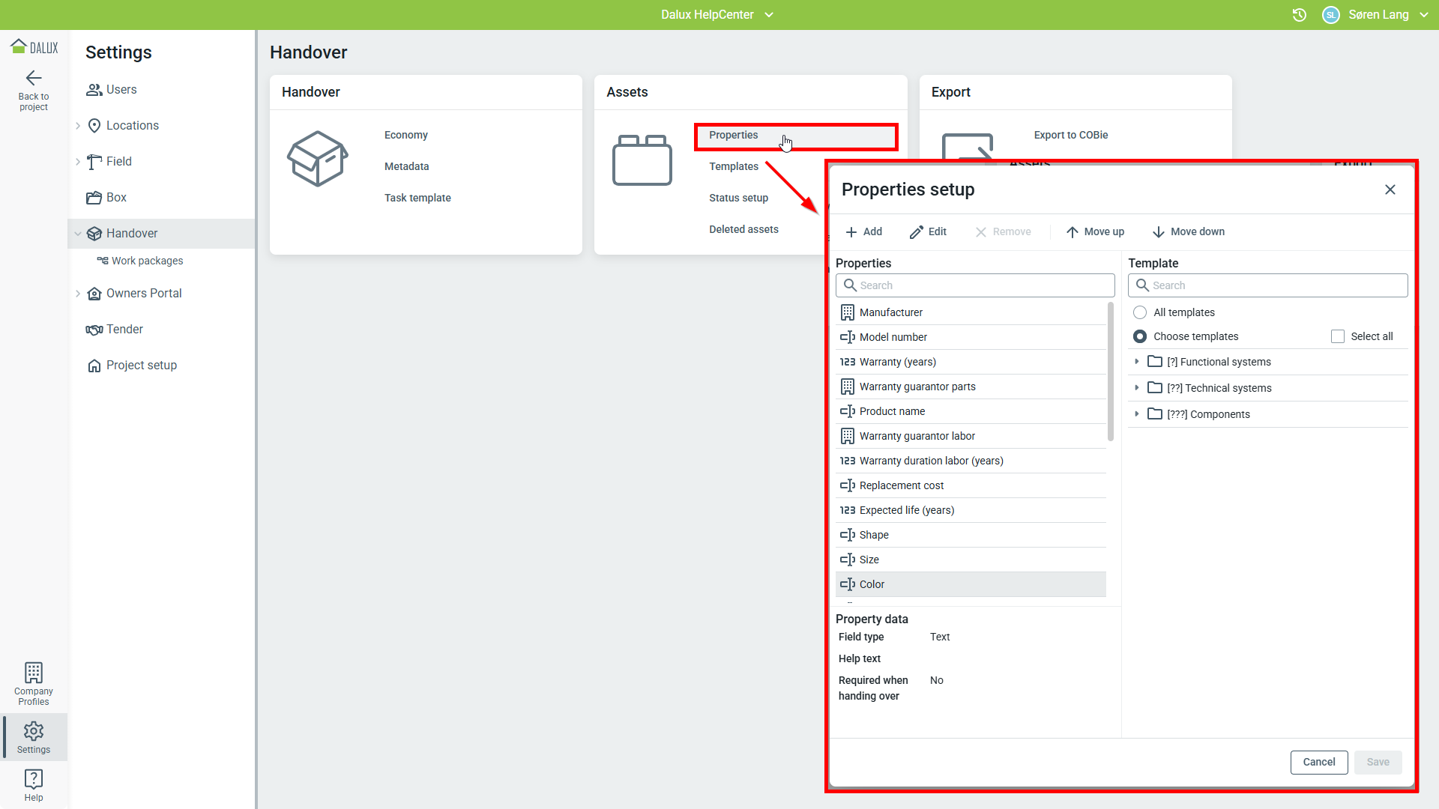
Task: Open Company Profiles building icon
Action: coord(34,672)
